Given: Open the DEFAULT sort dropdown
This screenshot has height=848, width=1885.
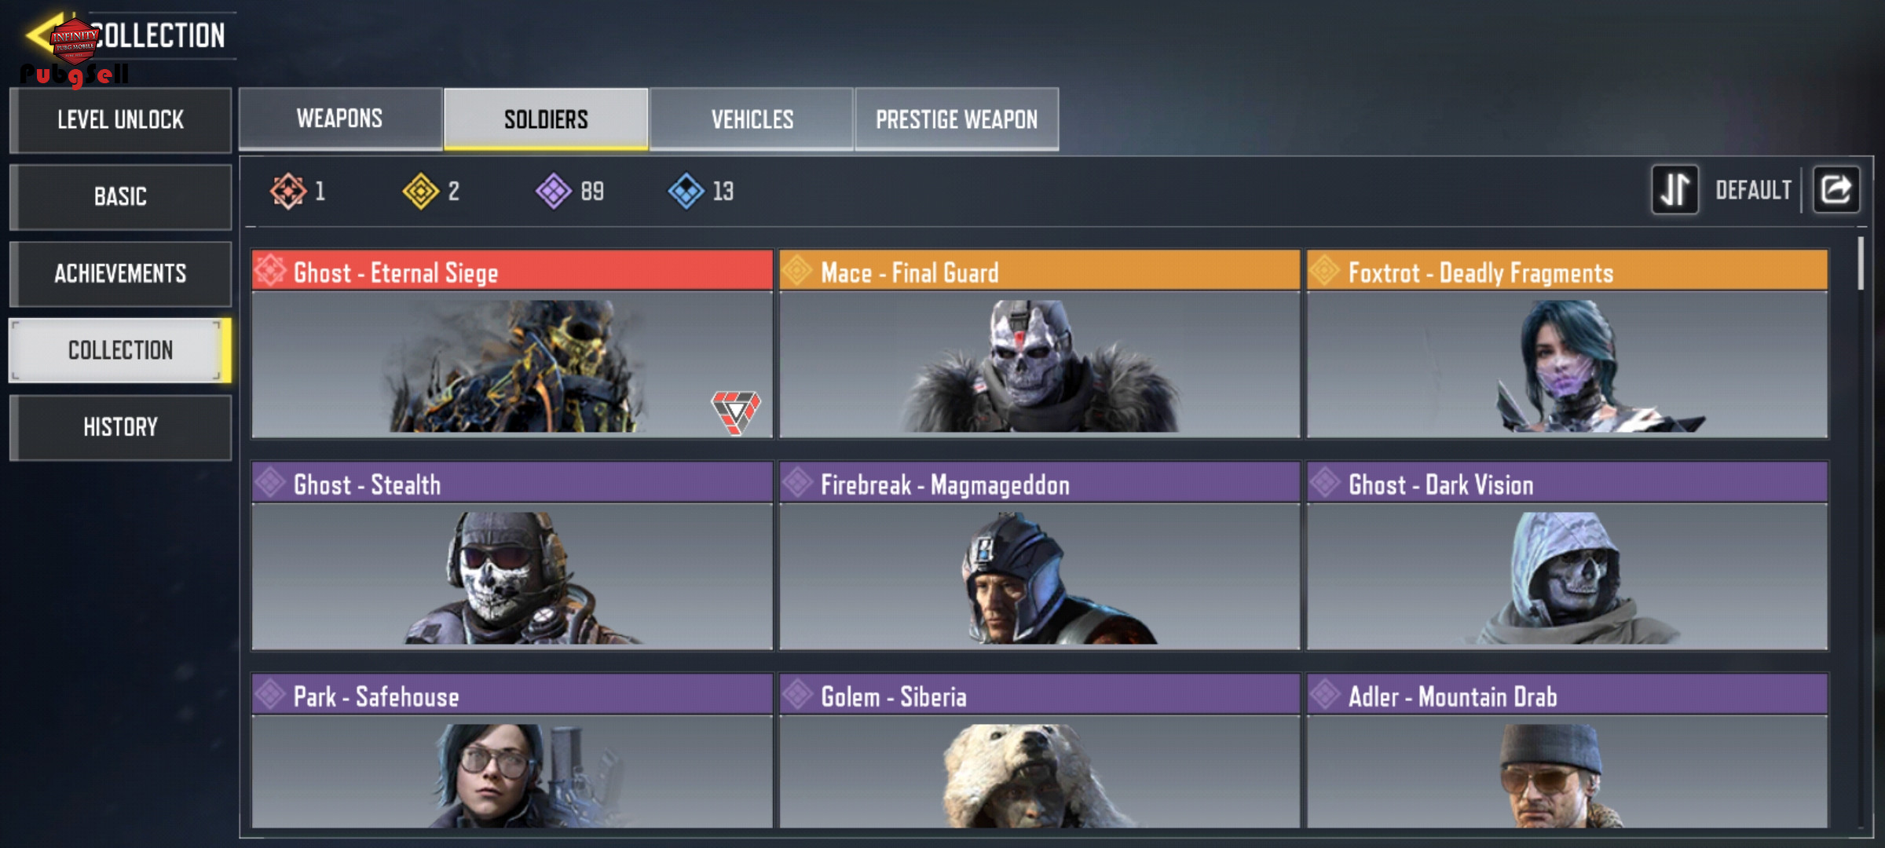Looking at the screenshot, I should point(1753,190).
